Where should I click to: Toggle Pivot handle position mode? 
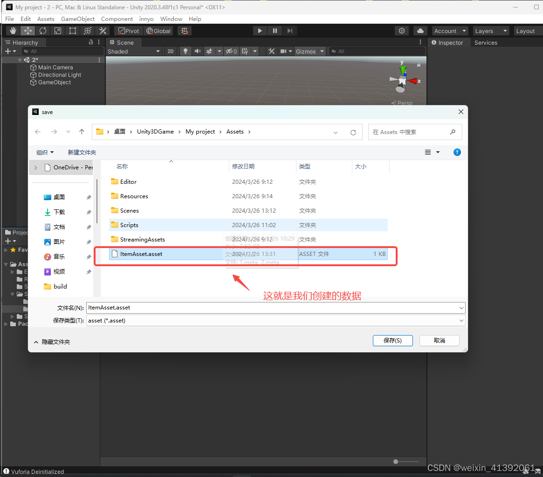(128, 30)
